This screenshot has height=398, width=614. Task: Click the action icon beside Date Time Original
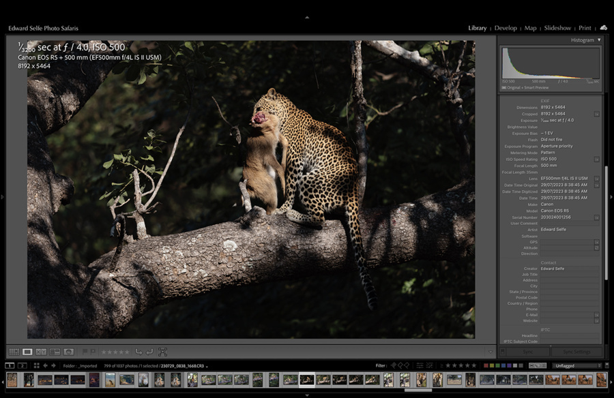596,185
